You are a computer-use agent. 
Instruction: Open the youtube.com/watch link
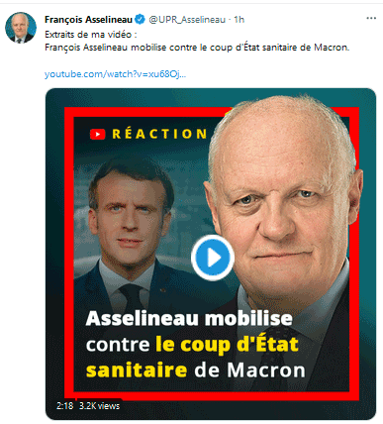point(116,74)
